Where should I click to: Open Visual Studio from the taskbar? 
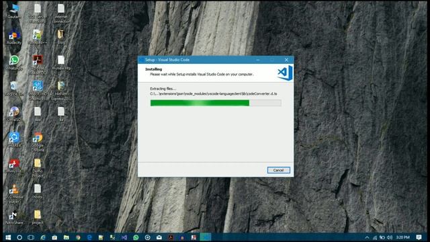124,237
